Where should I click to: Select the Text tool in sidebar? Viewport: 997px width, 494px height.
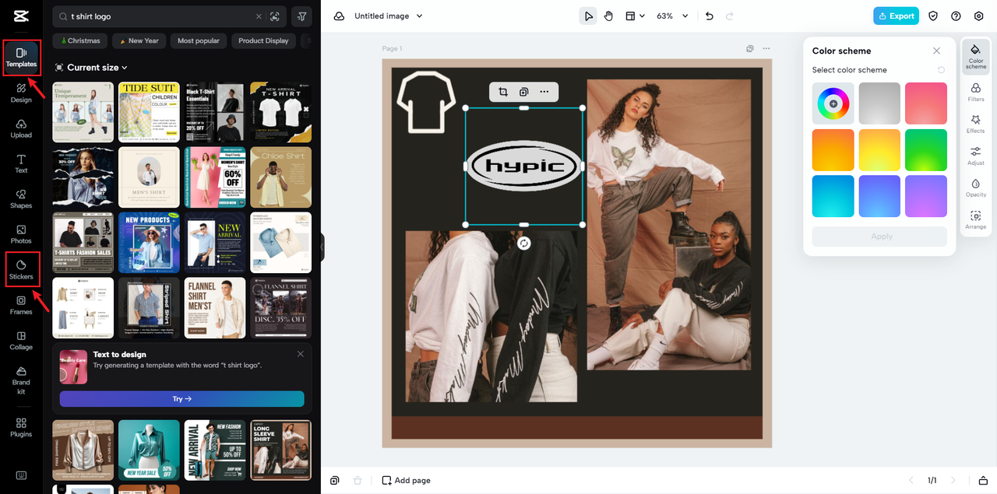[x=21, y=163]
